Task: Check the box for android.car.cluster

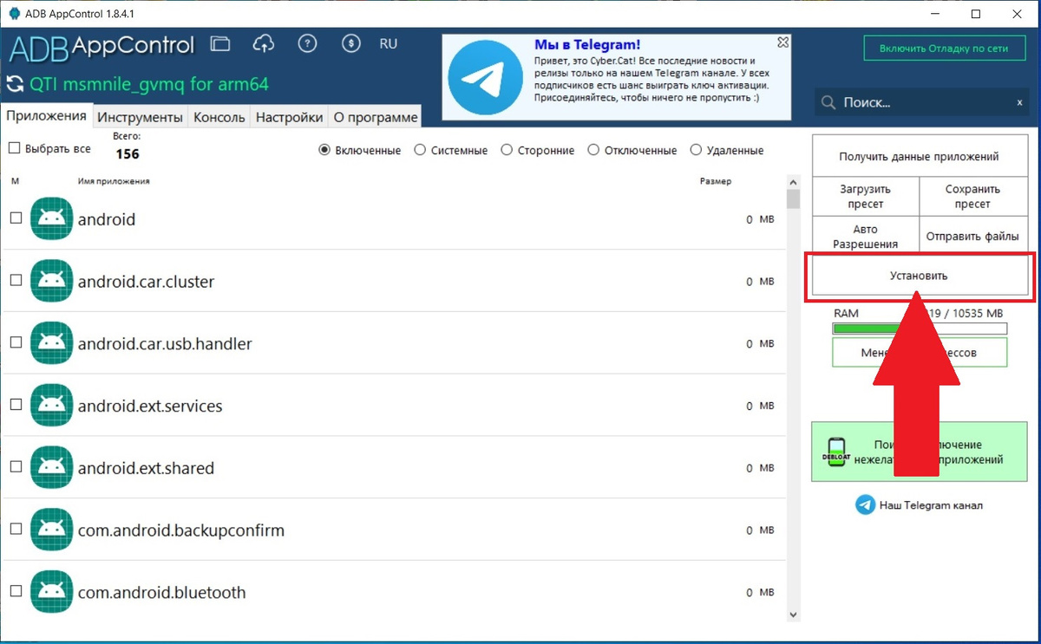Action: tap(16, 281)
